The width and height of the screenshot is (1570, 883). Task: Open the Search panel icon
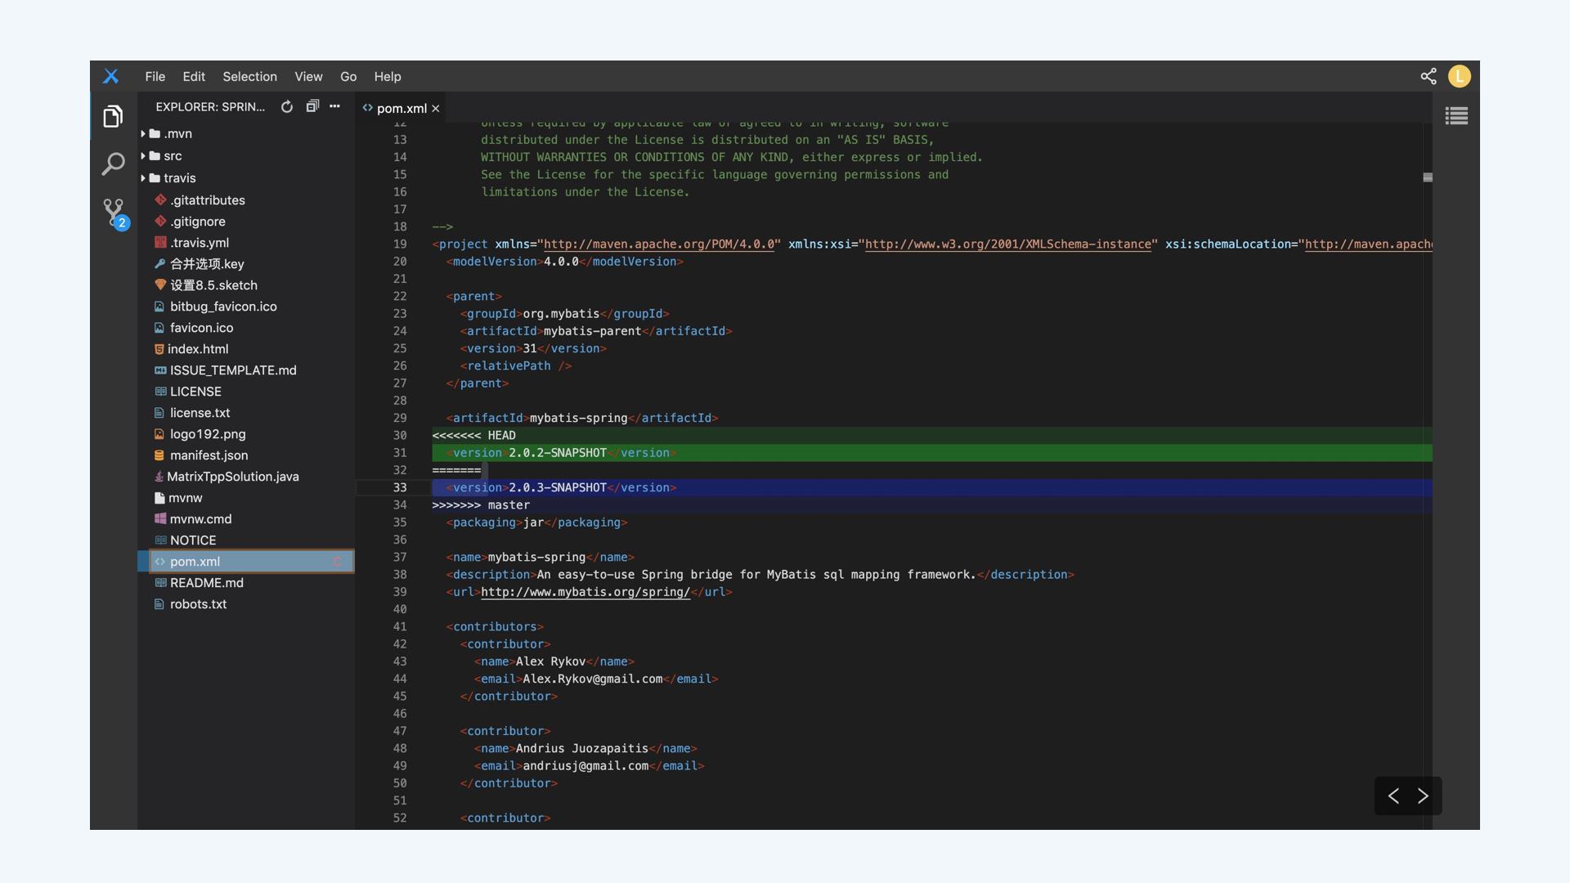113,164
